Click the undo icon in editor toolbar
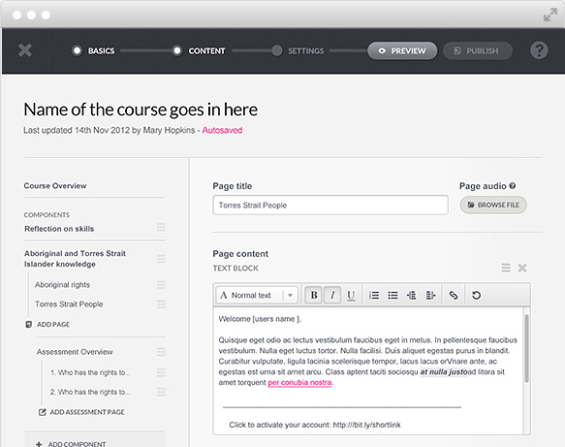 point(476,296)
